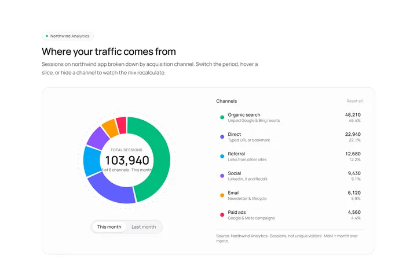
Task: Click the indigo Direct channel dot
Action: [222, 137]
